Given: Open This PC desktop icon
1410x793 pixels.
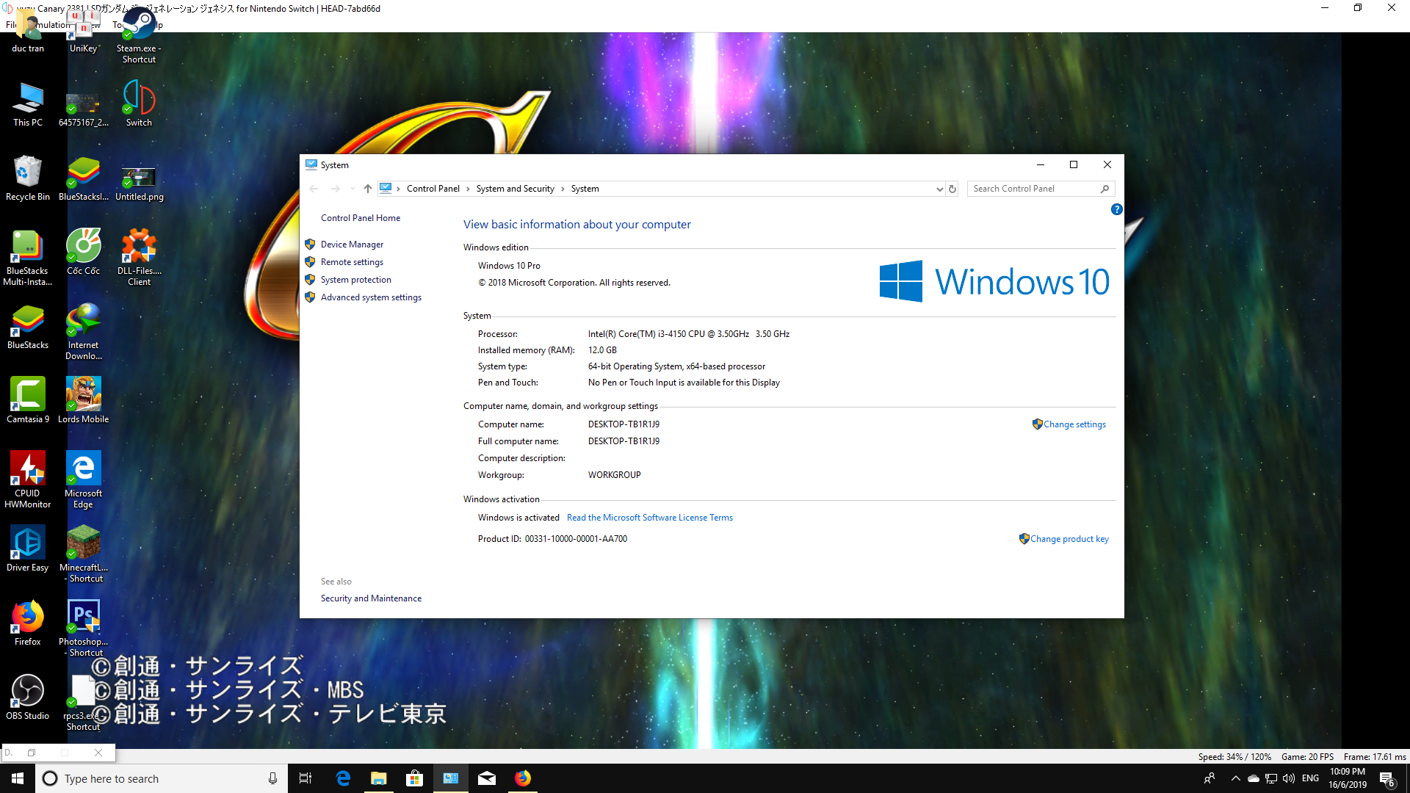Looking at the screenshot, I should [x=28, y=104].
